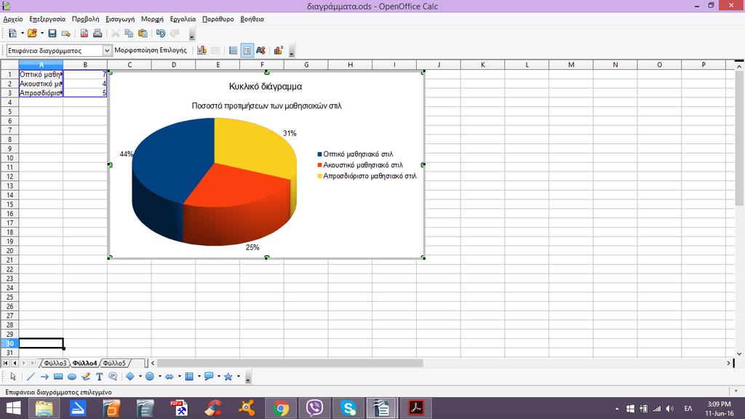Expand the Basic Shapes dropdown arrow
Viewport: 745px width, 419px height.
[x=140, y=377]
